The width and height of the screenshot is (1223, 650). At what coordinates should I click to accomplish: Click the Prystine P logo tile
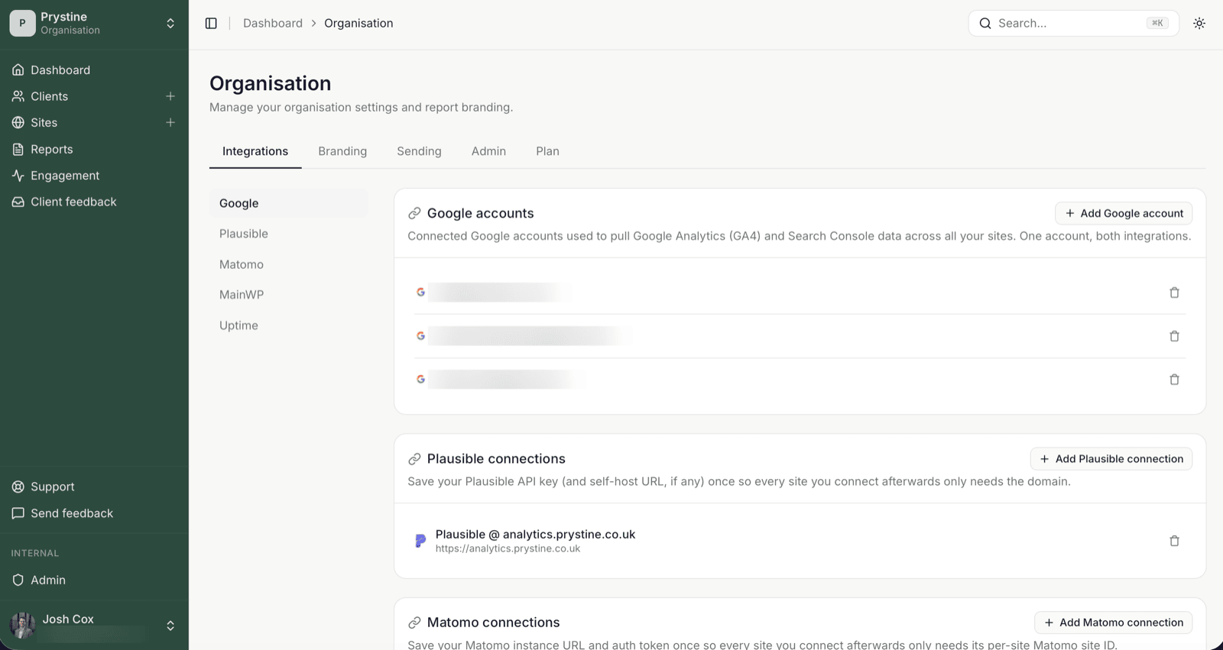[x=22, y=23]
